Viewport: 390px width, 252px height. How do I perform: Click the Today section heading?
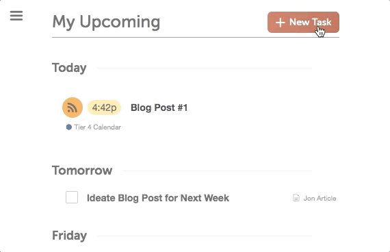point(69,68)
